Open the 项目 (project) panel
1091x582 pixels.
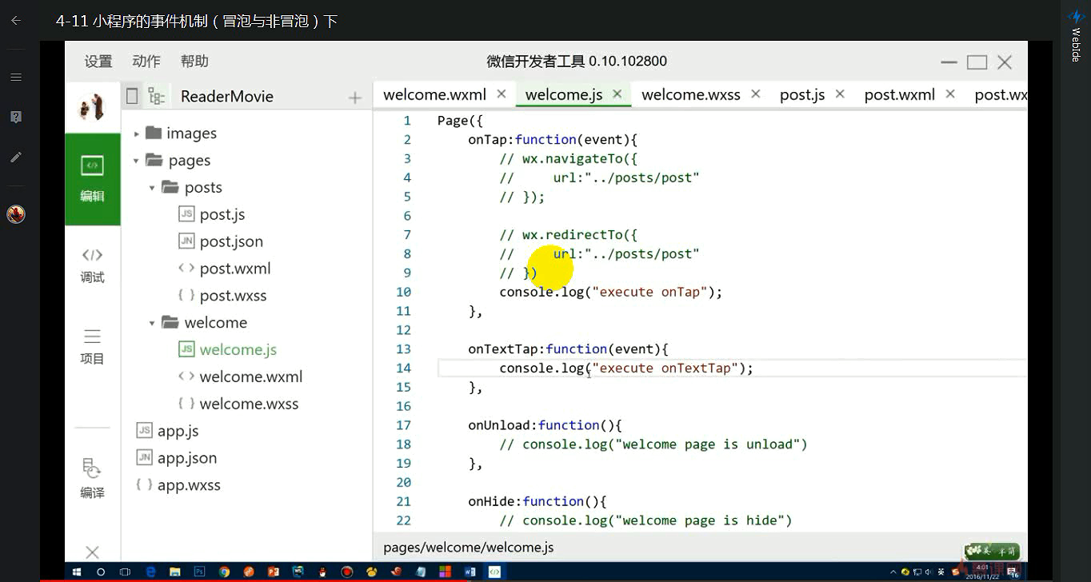(92, 345)
